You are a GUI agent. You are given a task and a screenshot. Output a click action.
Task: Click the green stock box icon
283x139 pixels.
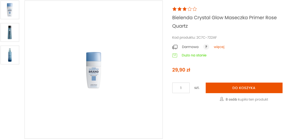coord(175,55)
